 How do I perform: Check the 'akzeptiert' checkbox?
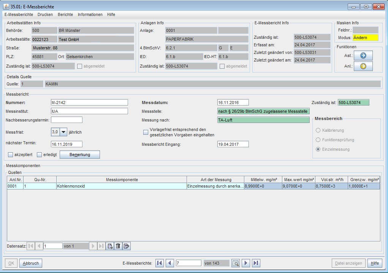11,155
